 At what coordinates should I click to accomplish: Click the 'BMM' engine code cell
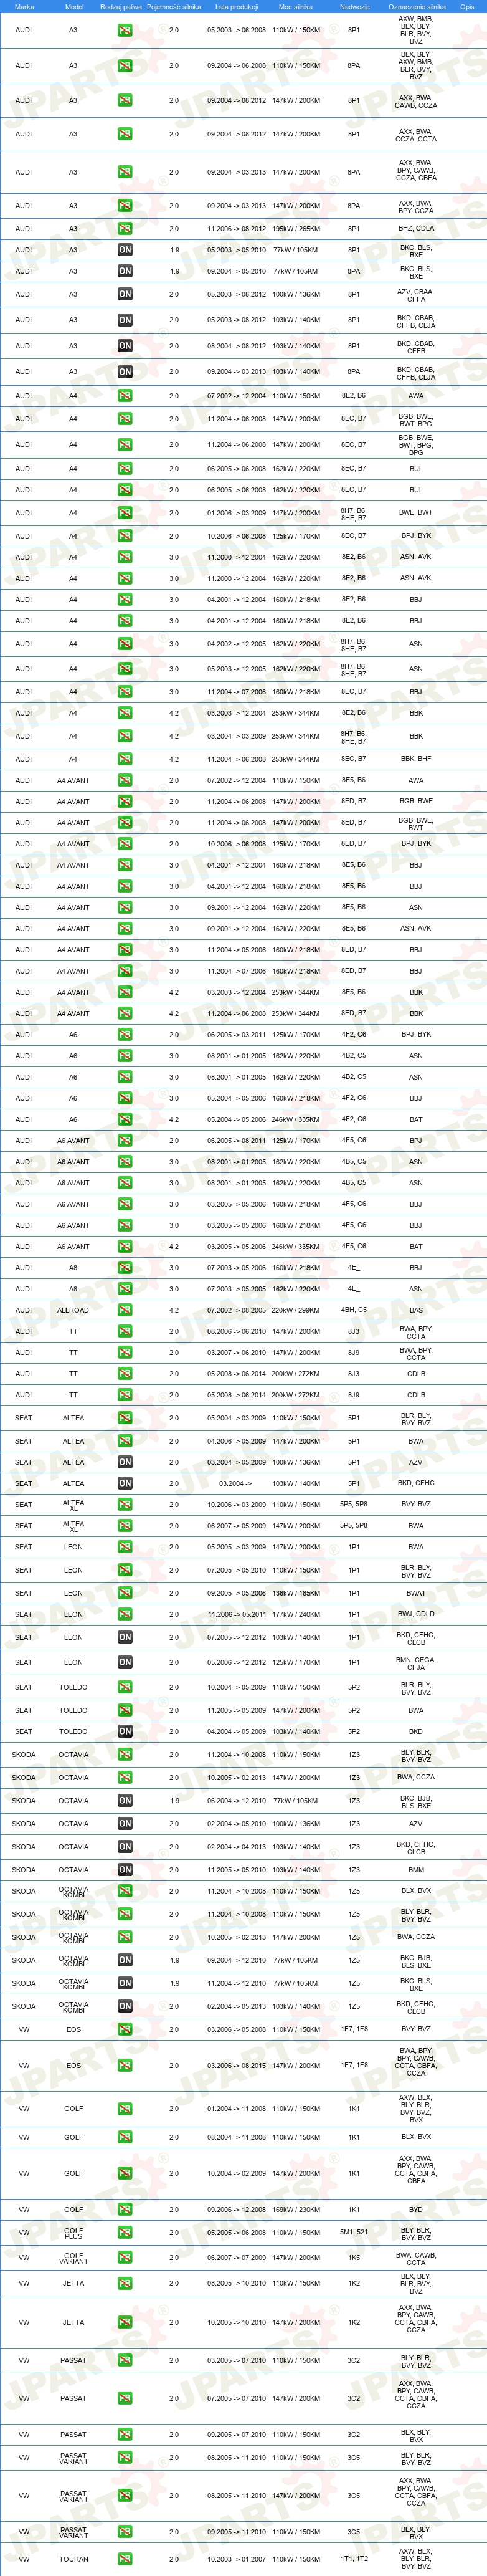[x=416, y=1870]
